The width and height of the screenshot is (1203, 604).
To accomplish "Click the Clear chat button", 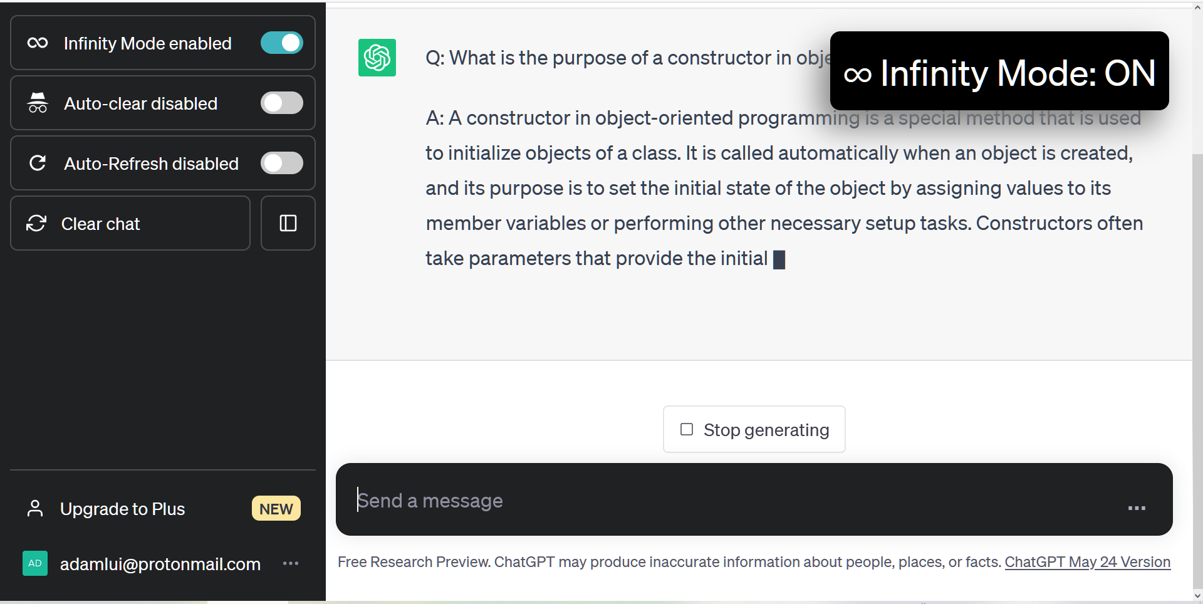I will click(x=130, y=223).
